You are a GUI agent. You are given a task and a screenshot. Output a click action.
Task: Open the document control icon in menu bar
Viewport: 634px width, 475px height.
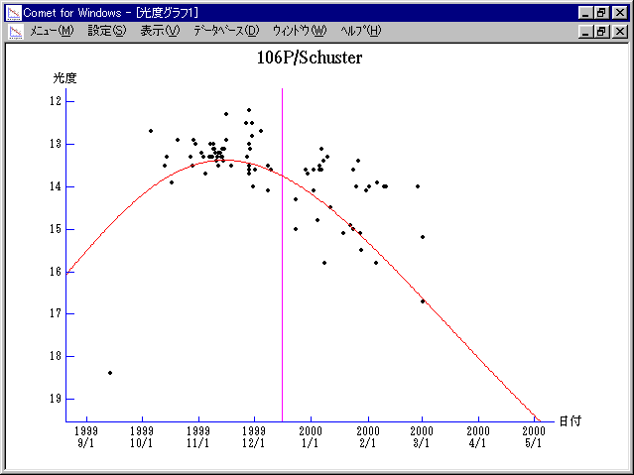click(x=15, y=31)
